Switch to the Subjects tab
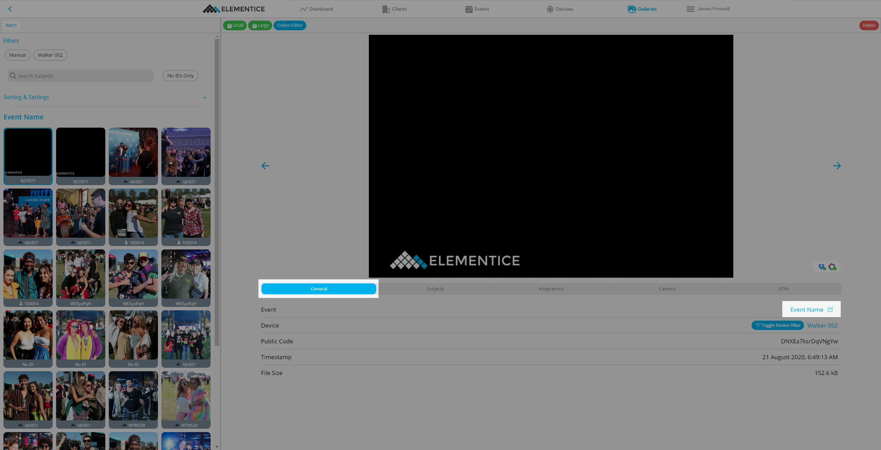The image size is (881, 450). (435, 289)
